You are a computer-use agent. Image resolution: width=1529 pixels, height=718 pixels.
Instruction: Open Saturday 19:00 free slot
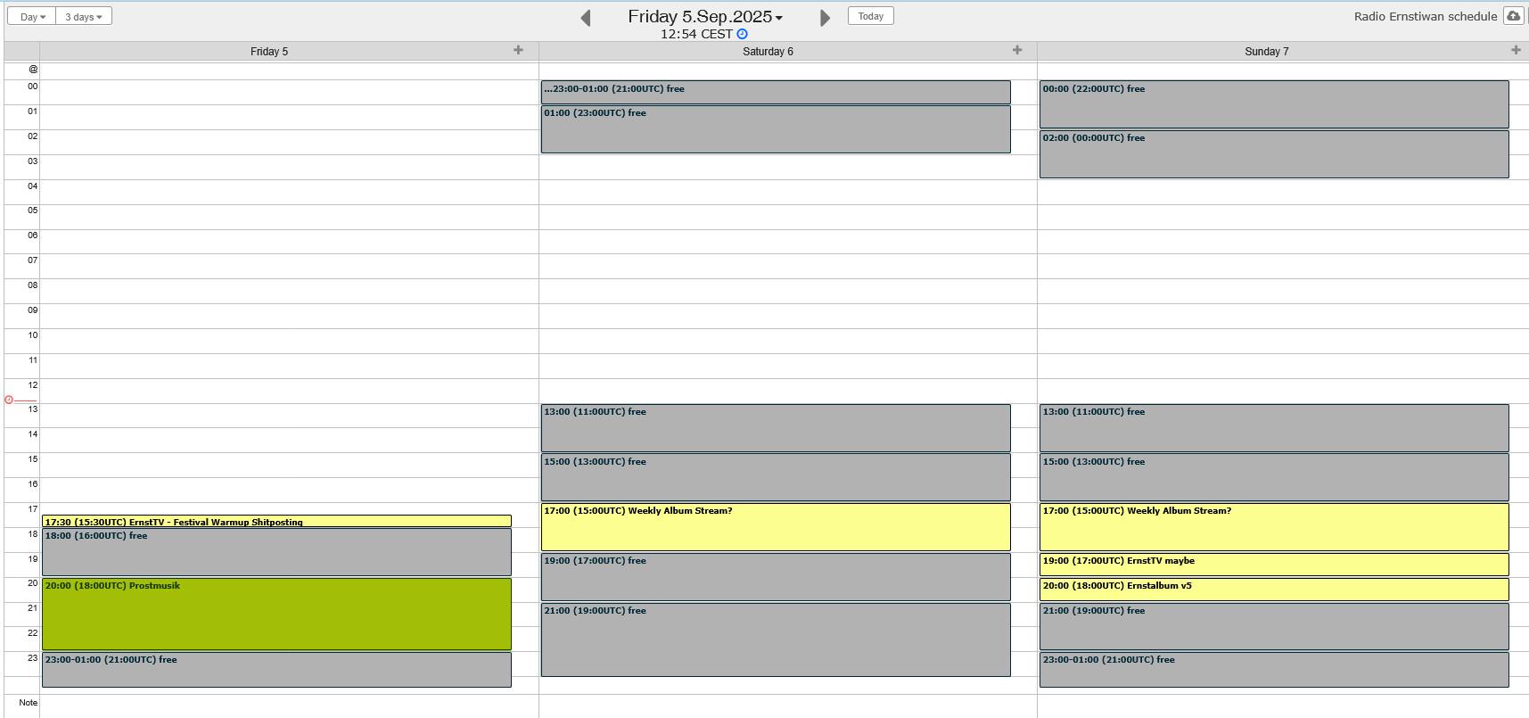776,577
